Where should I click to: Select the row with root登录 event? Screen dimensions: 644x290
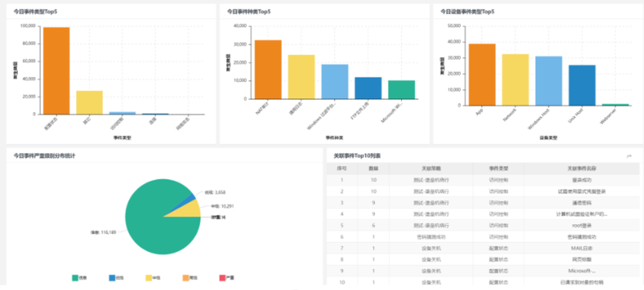pos(483,225)
